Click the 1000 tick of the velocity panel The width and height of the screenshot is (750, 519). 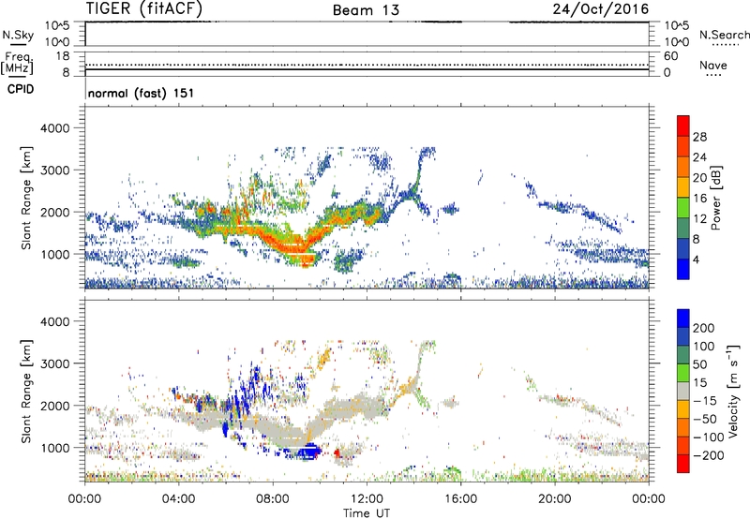[x=54, y=447]
